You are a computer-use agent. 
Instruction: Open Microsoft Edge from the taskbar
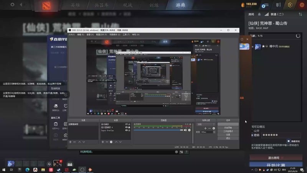(x=27, y=170)
